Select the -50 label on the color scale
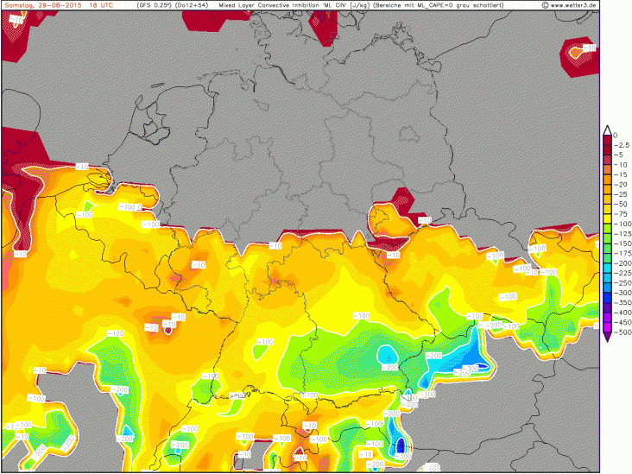Screen dimensions: 632x474 pos(621,203)
